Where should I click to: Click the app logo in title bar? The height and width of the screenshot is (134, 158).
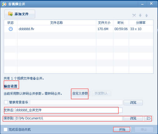[4, 4]
